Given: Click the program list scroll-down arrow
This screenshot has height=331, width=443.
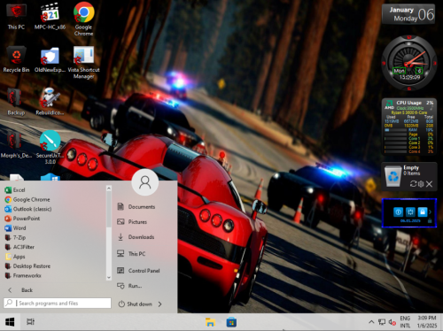Looking at the screenshot, I should pos(109,277).
